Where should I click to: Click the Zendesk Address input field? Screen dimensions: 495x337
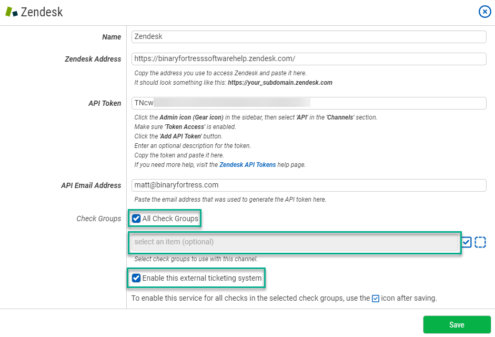309,59
